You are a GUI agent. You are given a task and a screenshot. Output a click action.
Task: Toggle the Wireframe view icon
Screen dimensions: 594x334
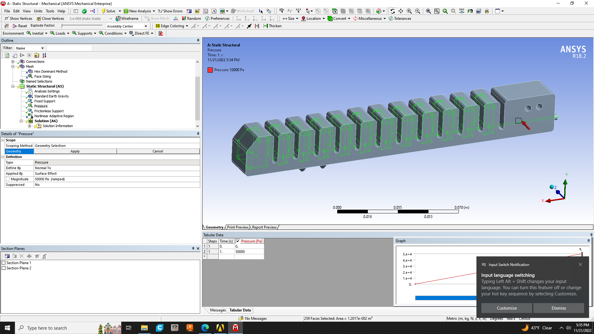coord(118,19)
